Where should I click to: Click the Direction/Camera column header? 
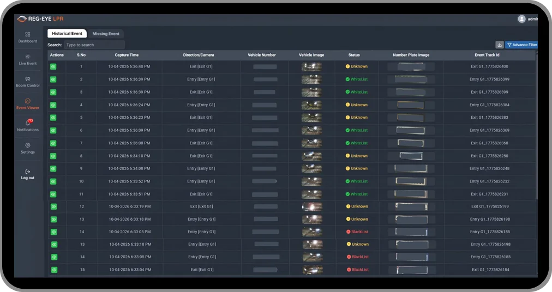point(198,55)
